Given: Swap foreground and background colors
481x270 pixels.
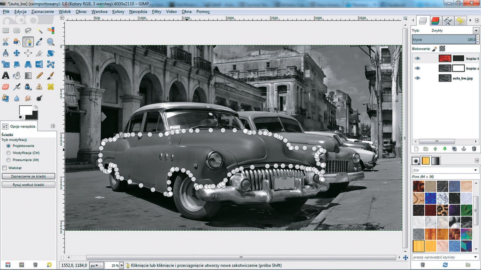Looking at the screenshot, I should [36, 107].
